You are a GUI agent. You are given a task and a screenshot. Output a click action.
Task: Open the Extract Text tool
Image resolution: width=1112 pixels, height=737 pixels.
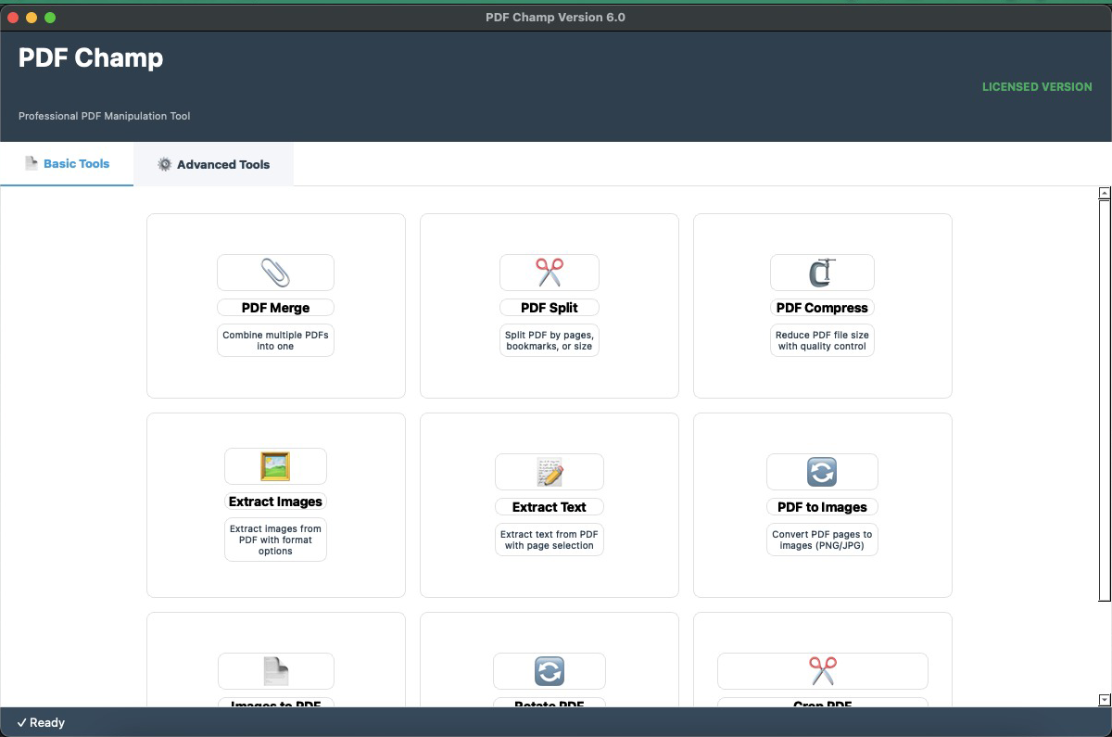click(549, 506)
